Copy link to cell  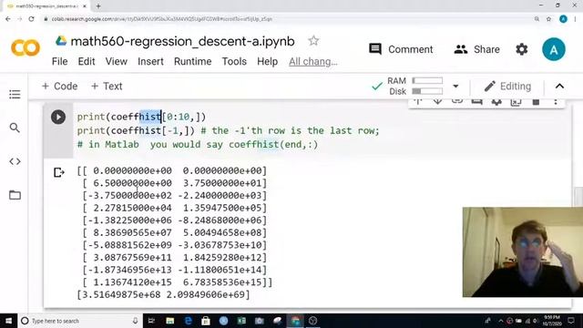coord(457,101)
